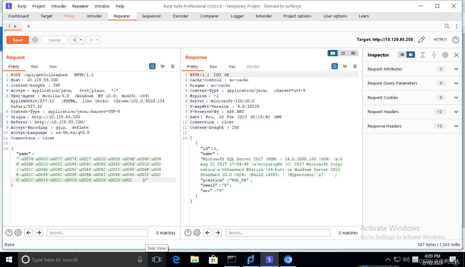The image size is (465, 267).
Task: Open Extender tab
Action: point(264,16)
